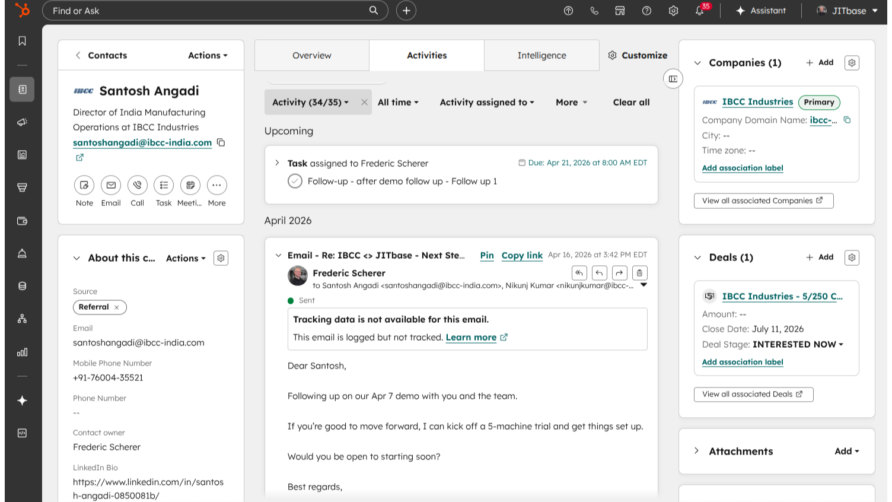Create a Task for the contact

click(164, 185)
